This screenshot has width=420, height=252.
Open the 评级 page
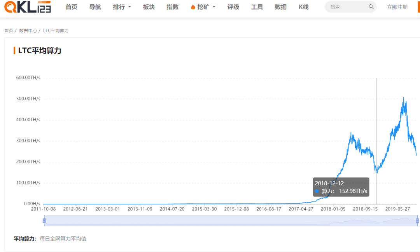[233, 7]
